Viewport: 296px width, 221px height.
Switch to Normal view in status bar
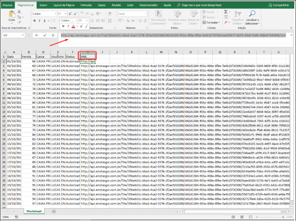pos(233,217)
